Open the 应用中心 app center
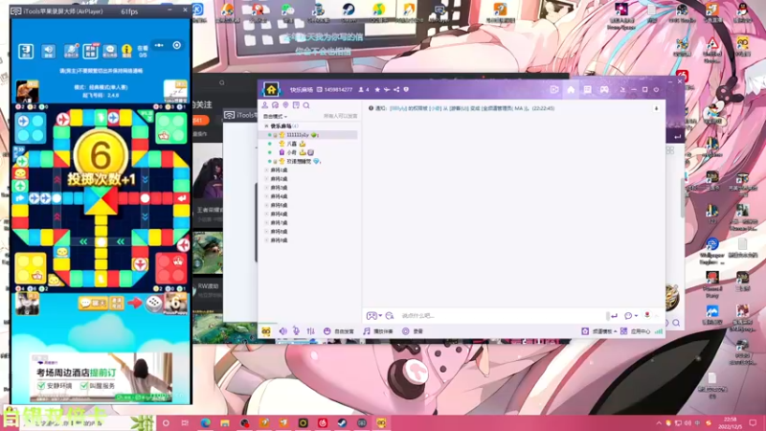This screenshot has height=431, width=766. tap(635, 331)
